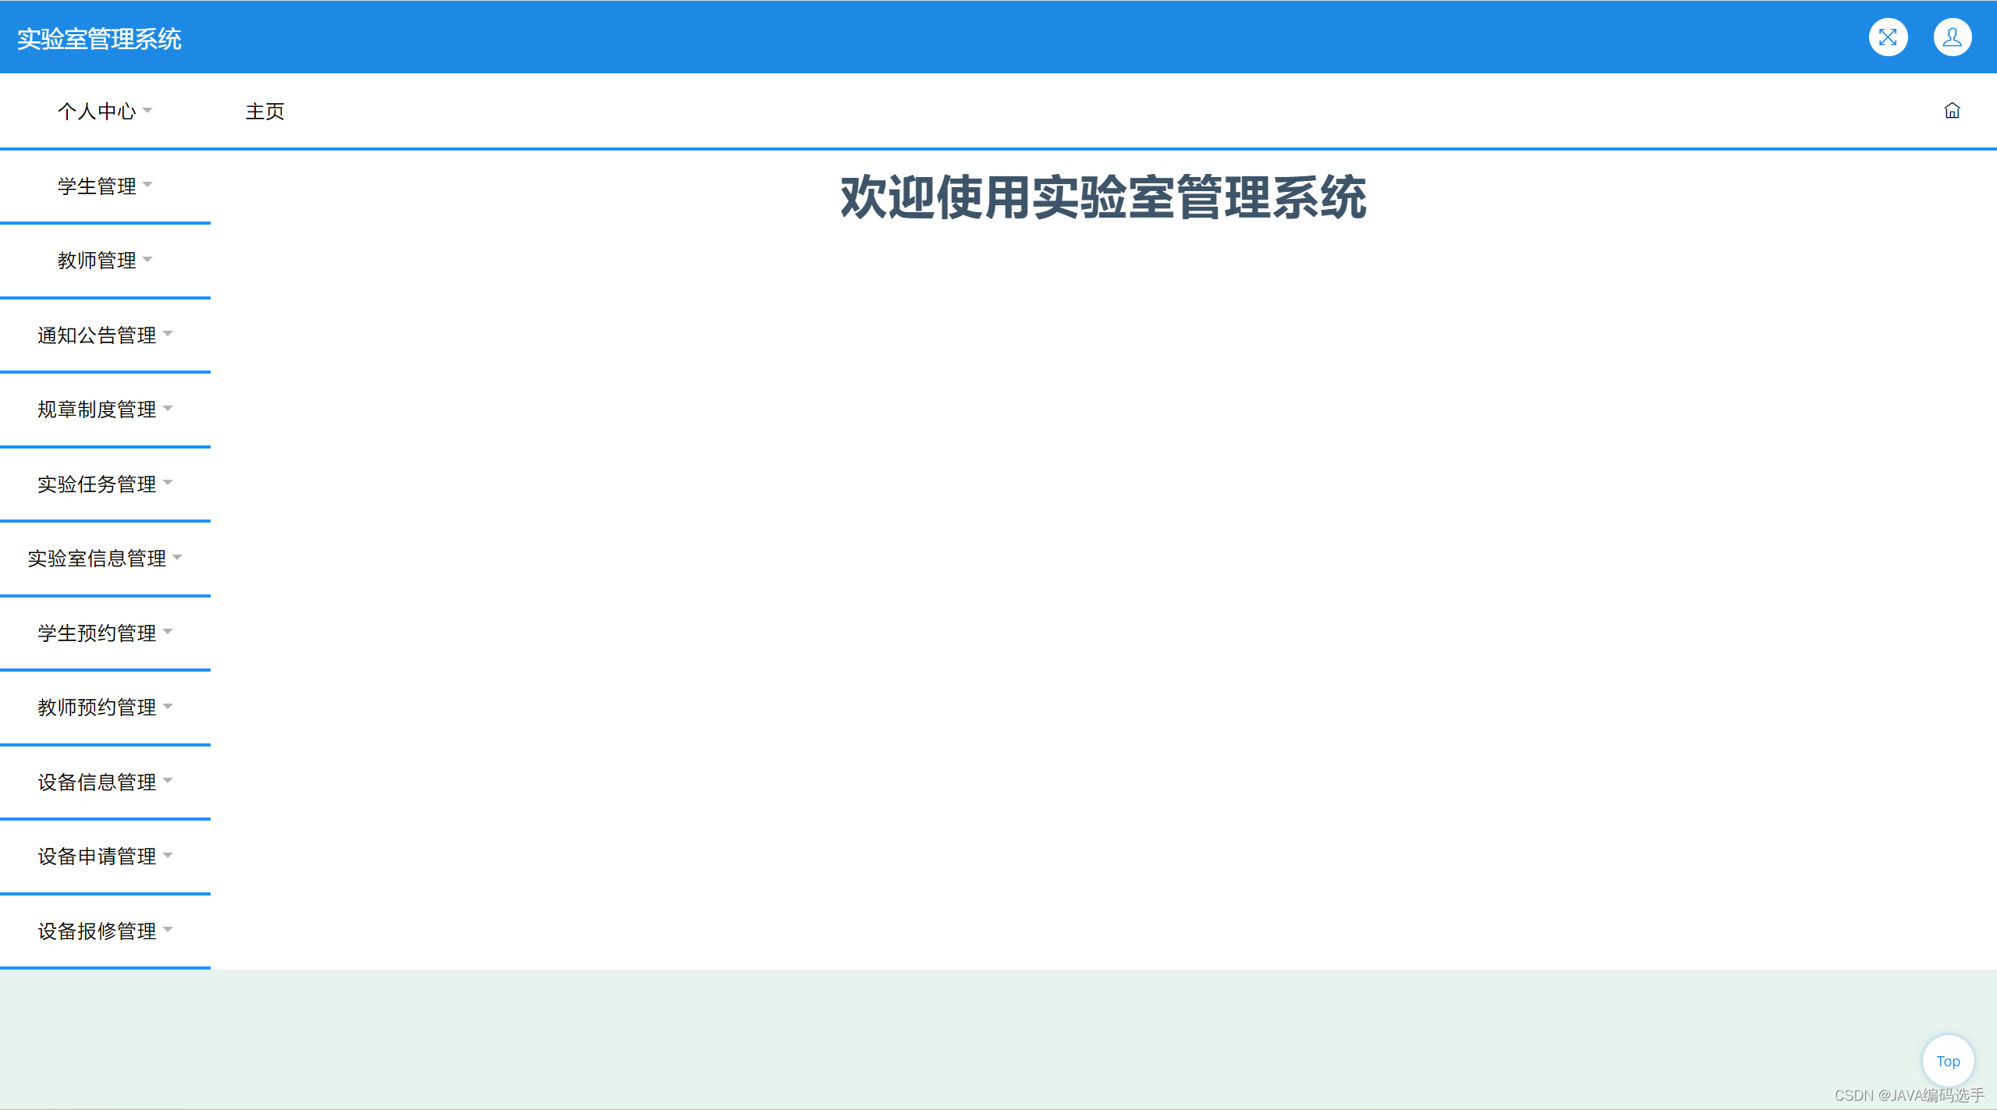The image size is (1997, 1110).
Task: Toggle 教师预约管理 teacher reservation management
Action: coord(102,707)
